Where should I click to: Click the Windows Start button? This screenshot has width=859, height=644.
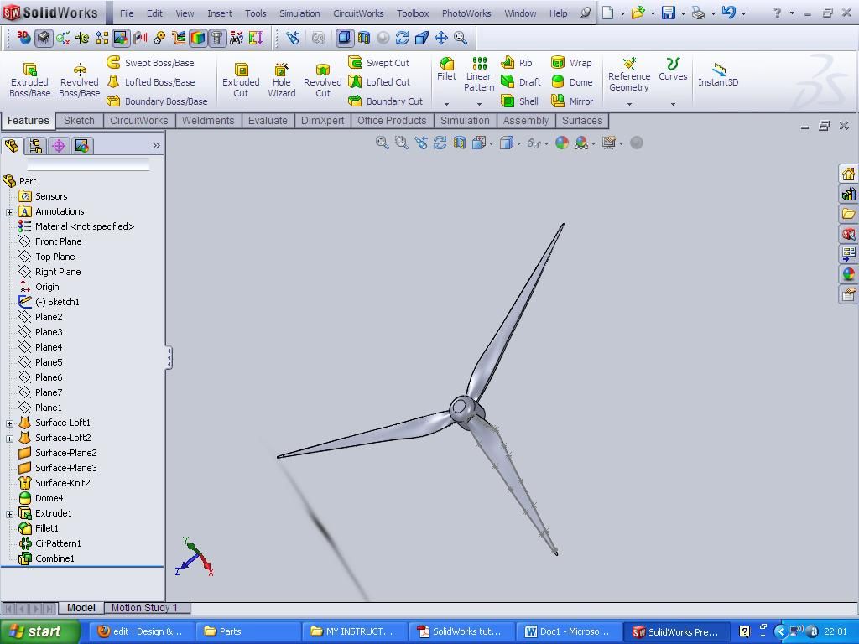(x=39, y=631)
